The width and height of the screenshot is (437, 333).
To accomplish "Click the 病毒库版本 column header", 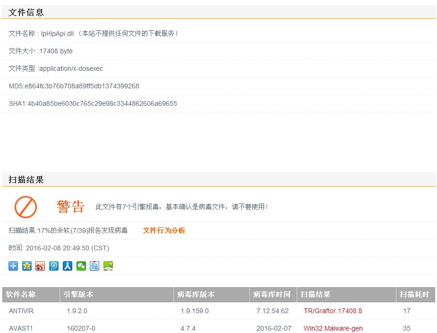I will click(x=212, y=295).
